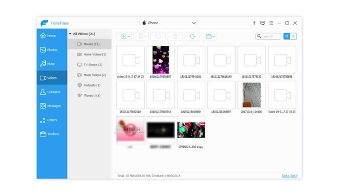Open the Messages section

point(52,106)
